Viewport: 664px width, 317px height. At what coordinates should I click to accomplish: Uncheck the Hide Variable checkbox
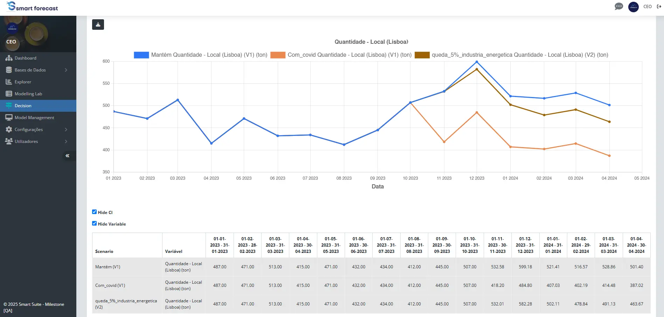(x=94, y=223)
